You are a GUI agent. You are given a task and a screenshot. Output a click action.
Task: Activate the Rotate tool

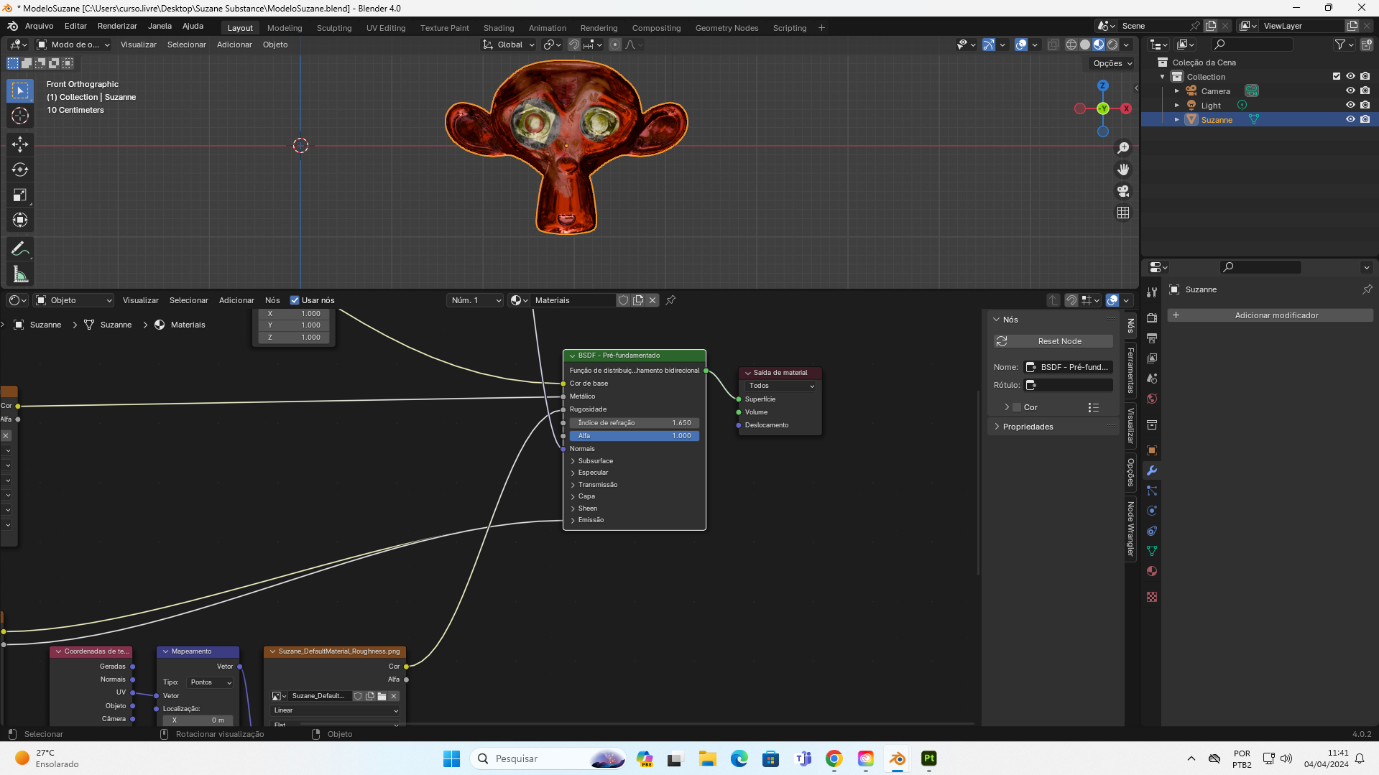pos(20,170)
